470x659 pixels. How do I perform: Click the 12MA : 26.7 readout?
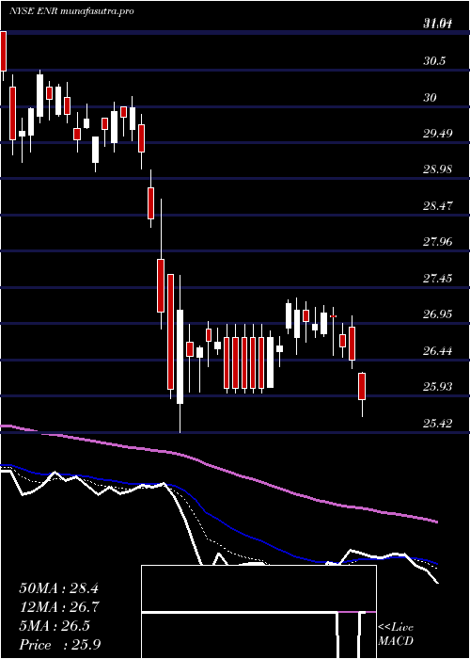[58, 607]
